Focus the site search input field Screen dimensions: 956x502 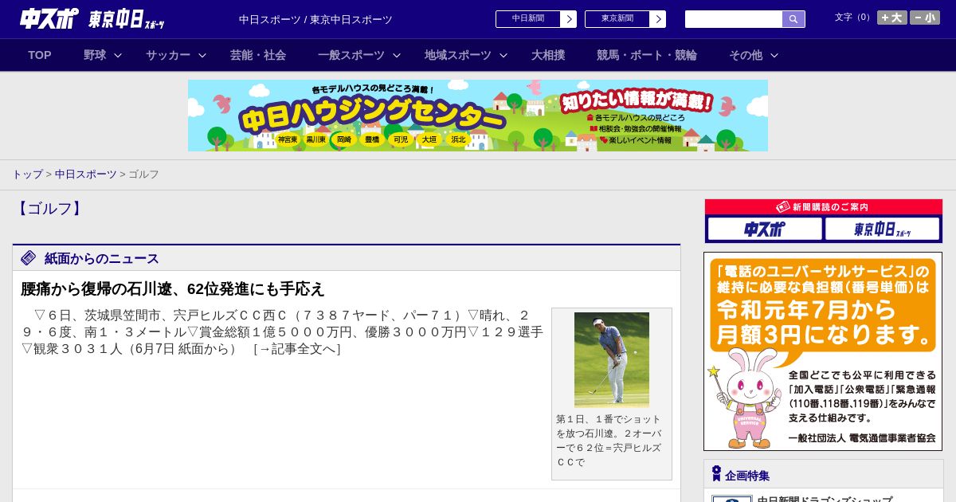pos(734,19)
